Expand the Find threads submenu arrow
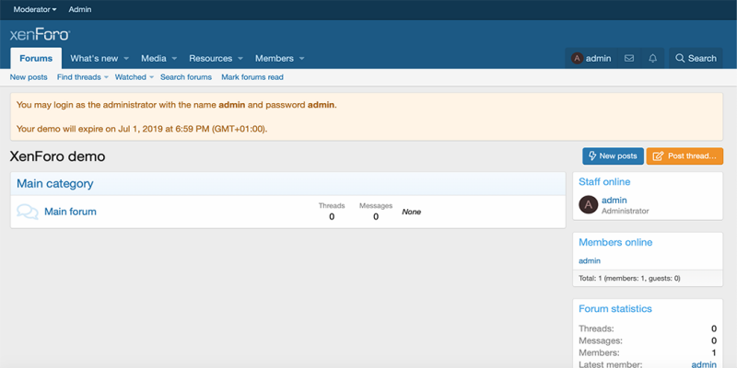The width and height of the screenshot is (737, 368). [106, 77]
